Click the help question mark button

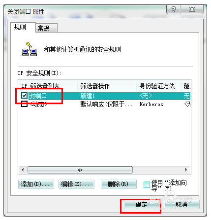click(x=174, y=9)
